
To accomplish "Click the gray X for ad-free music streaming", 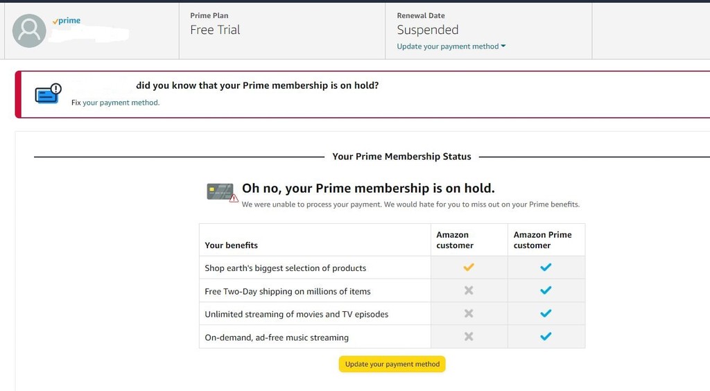I will tap(469, 337).
